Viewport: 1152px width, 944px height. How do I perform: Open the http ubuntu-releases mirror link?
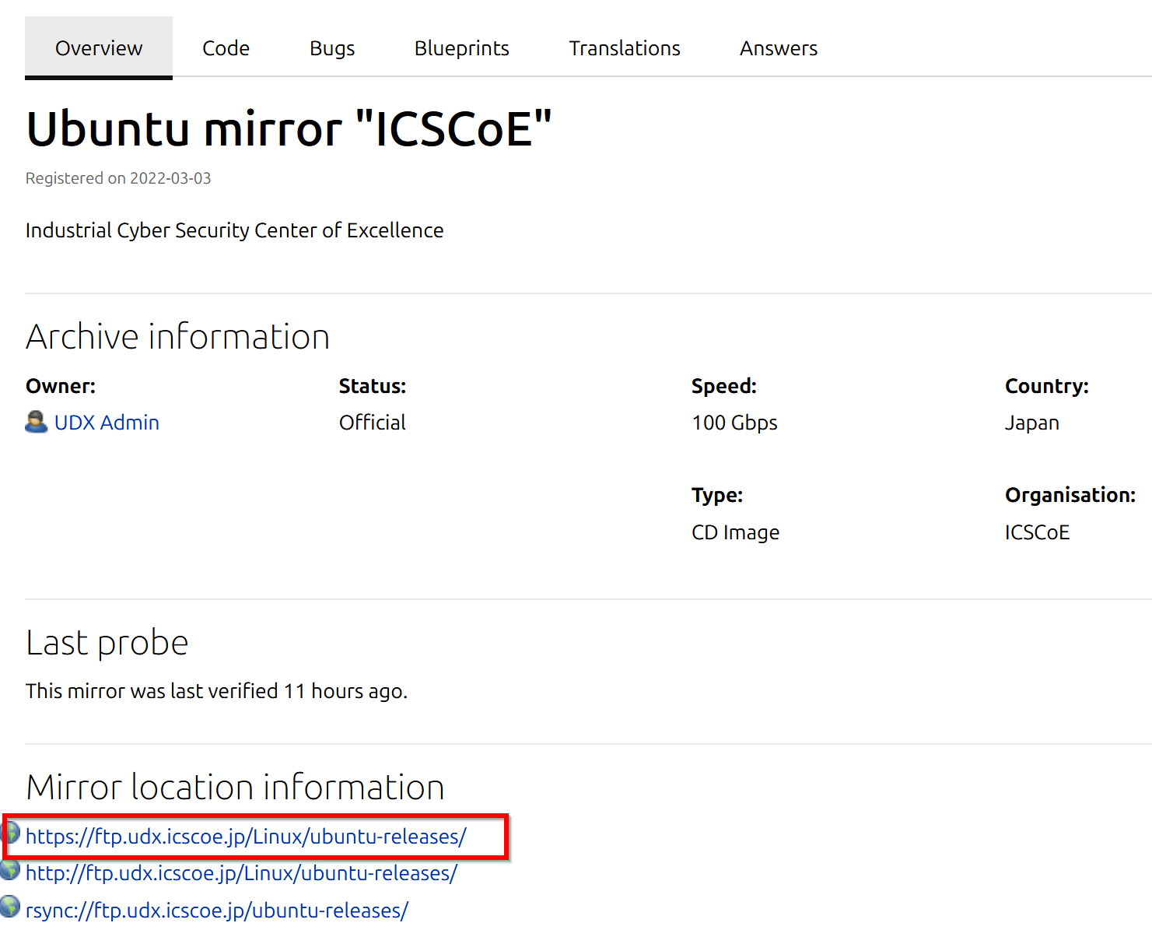(241, 873)
